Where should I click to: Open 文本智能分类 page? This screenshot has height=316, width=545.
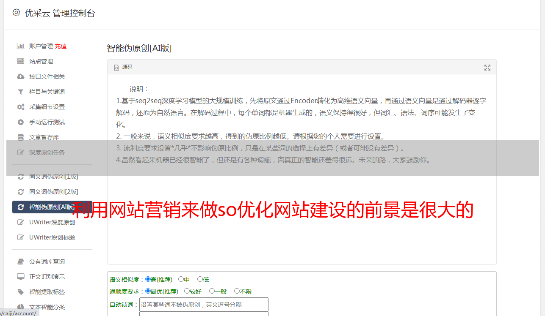47,307
